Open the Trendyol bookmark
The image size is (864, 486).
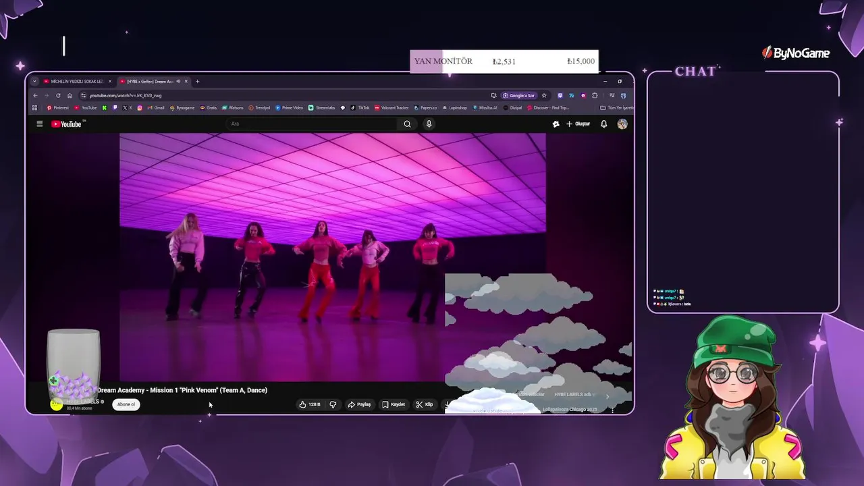pos(259,108)
